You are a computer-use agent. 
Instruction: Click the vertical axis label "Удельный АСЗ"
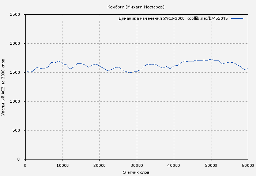(x=4, y=87)
